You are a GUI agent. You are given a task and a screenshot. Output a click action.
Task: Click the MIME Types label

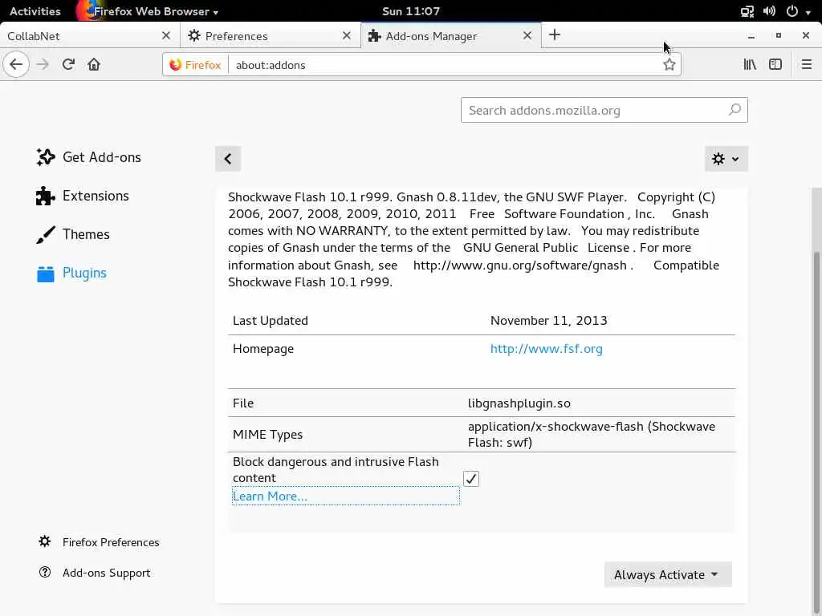[267, 435]
